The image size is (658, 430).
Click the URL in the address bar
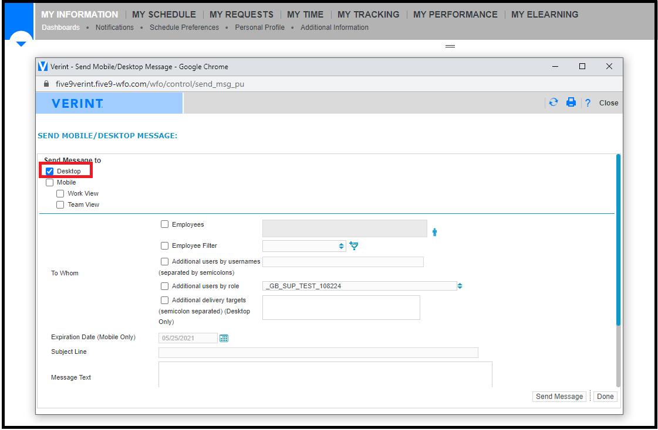click(150, 84)
